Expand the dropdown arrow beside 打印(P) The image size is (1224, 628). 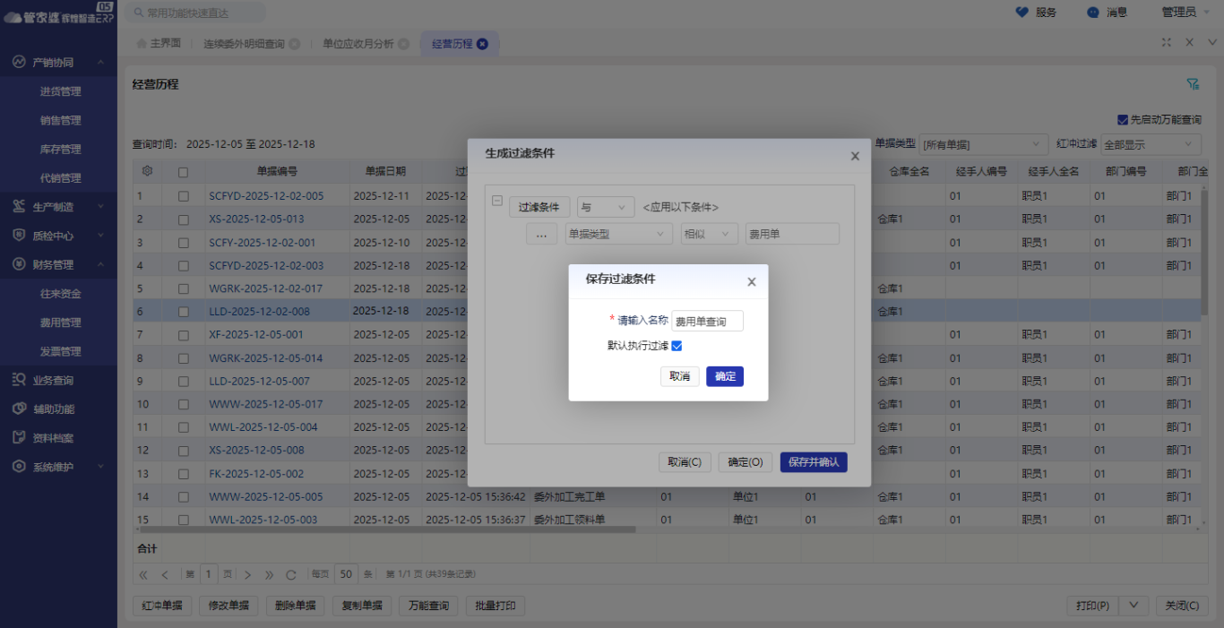[1133, 606]
